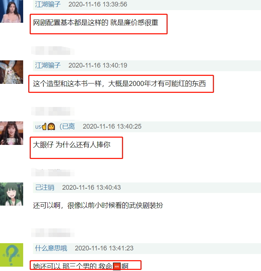
Task: Click the red SOS emoji in last comment
Action: (117, 266)
